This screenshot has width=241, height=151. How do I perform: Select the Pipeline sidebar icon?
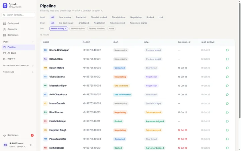(4, 47)
